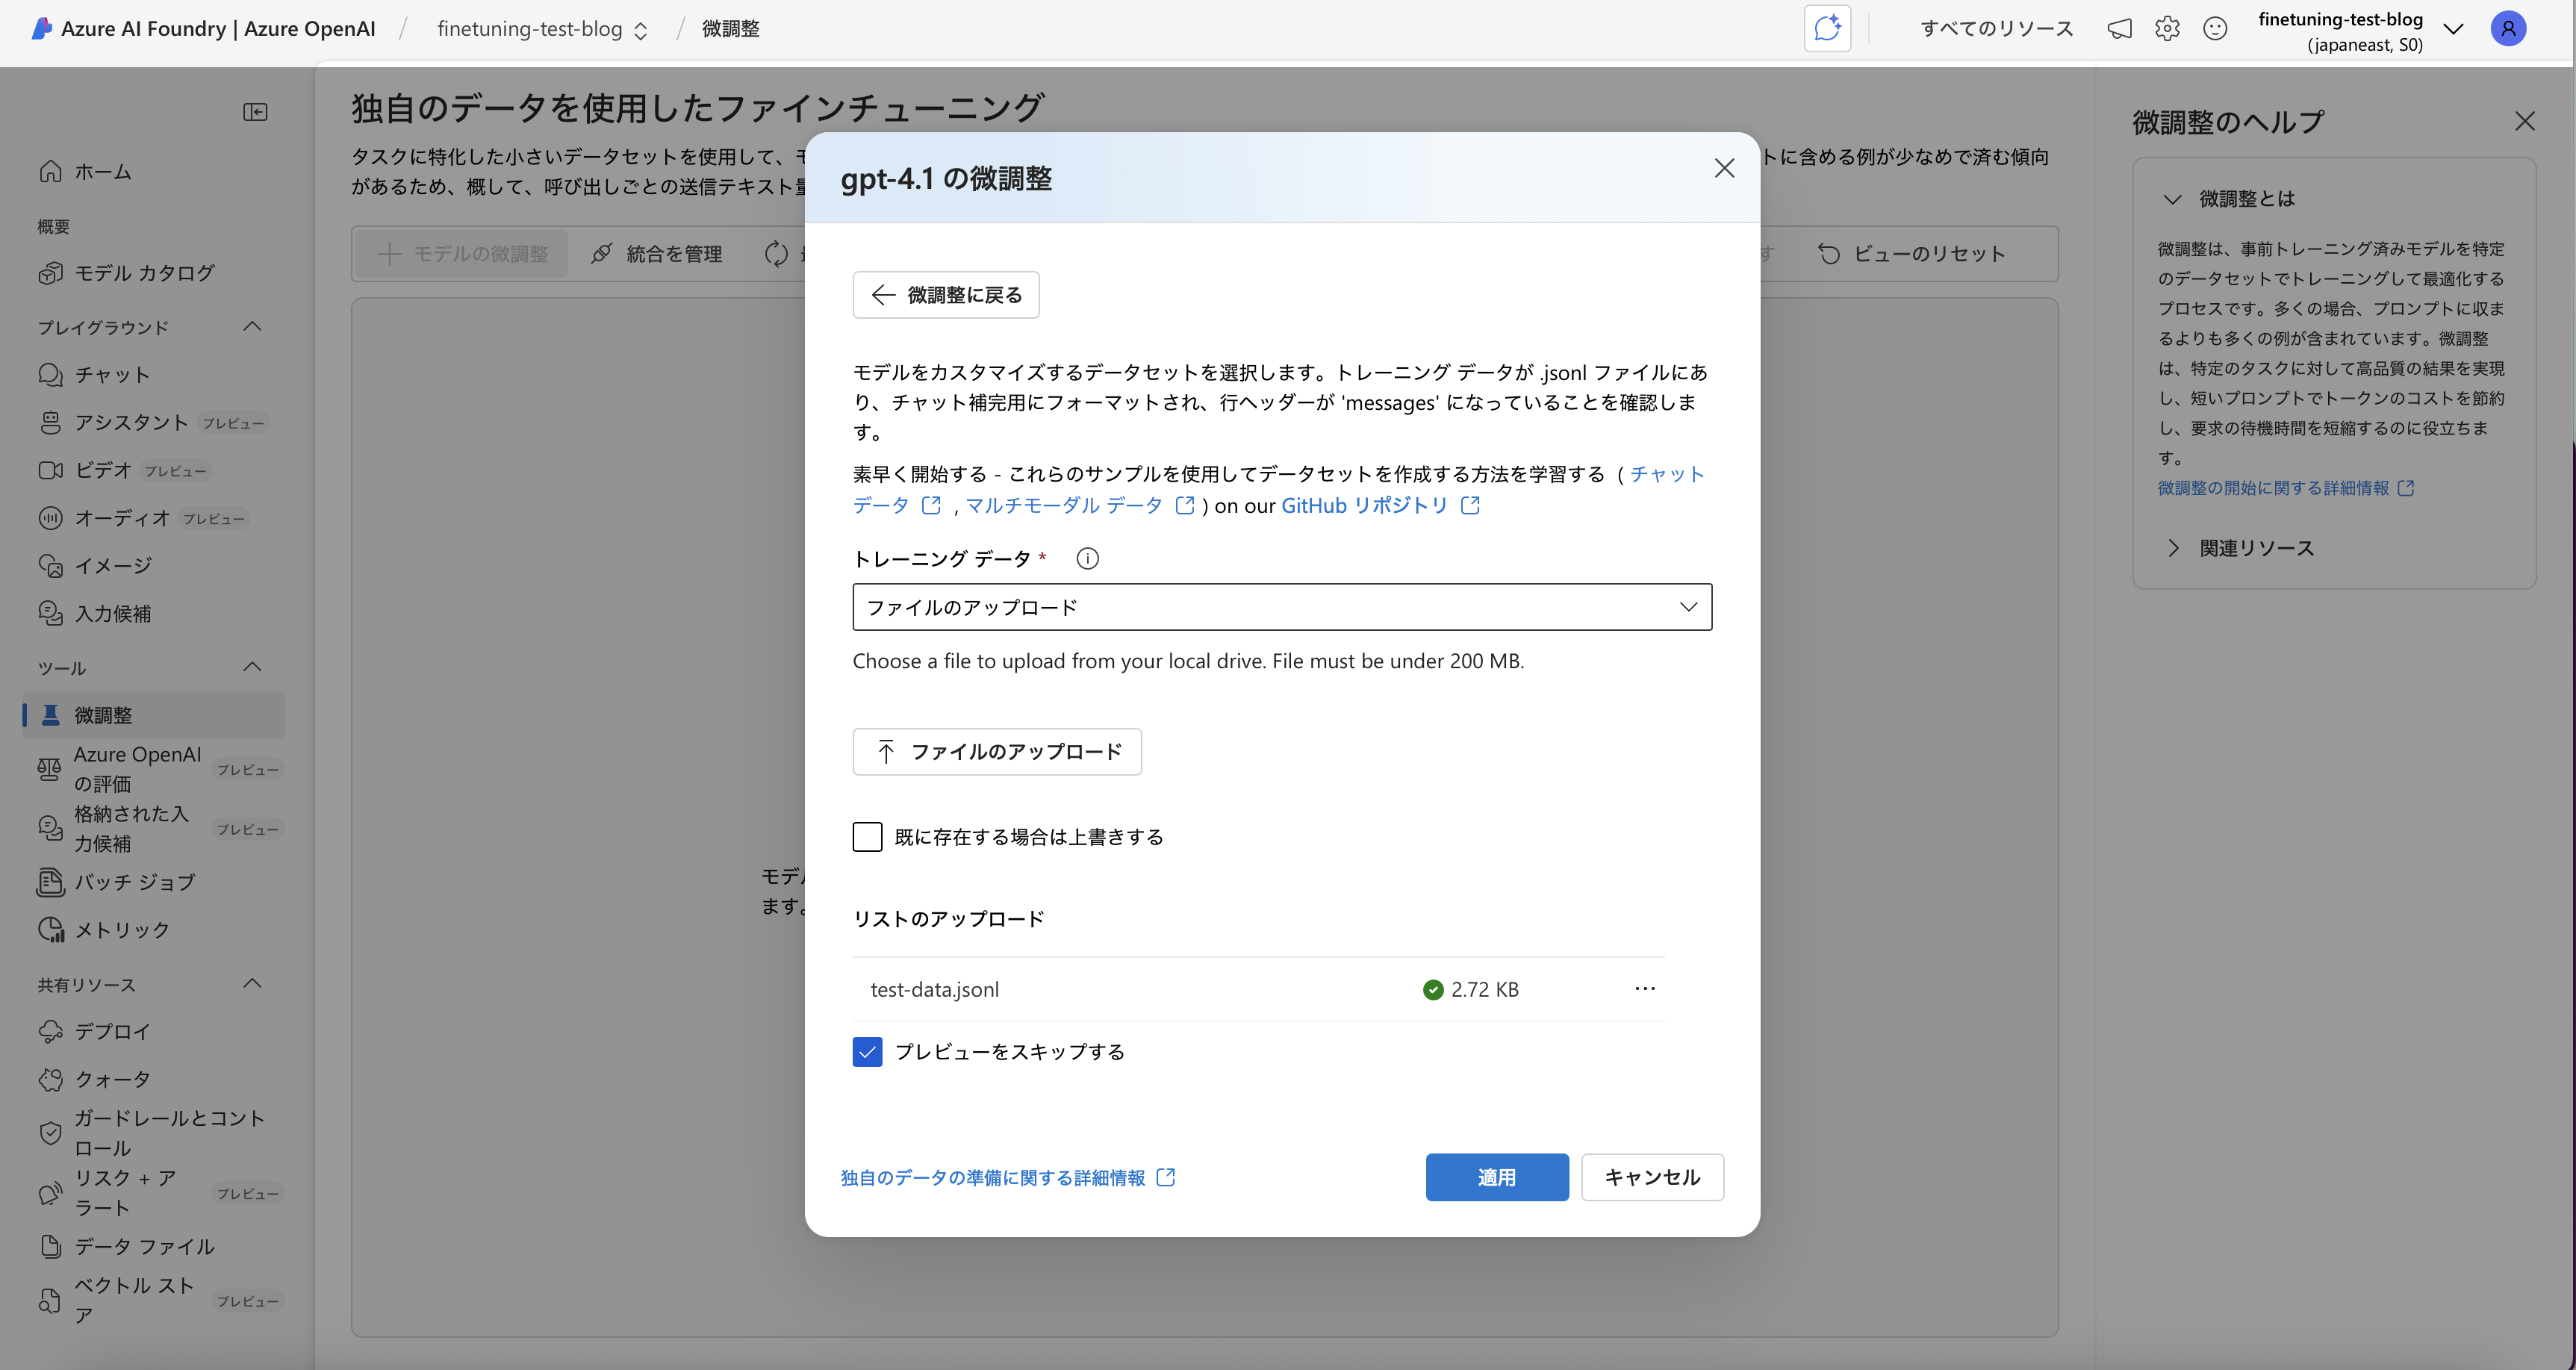Select 微調整 in the tools section
Viewport: 2576px width, 1370px height.
tap(153, 715)
